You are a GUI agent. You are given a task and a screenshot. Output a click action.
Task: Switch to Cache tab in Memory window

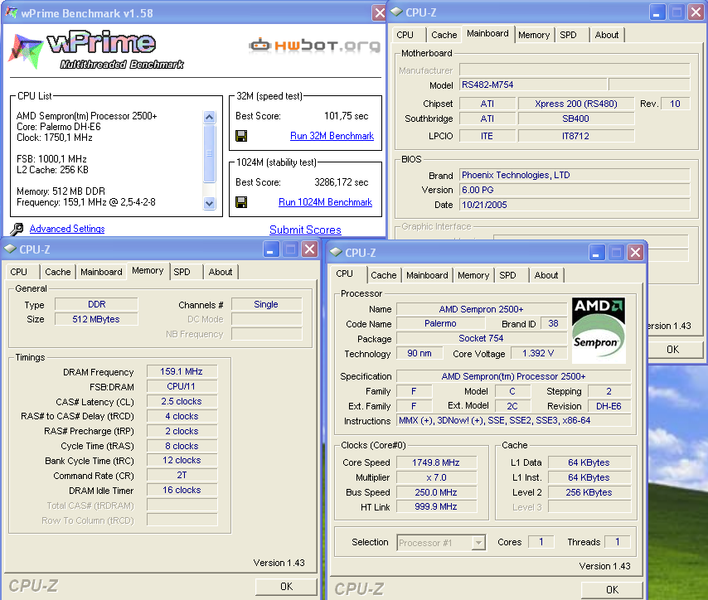[x=58, y=272]
